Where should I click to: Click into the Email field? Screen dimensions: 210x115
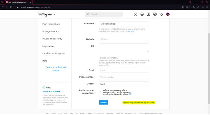(124, 70)
